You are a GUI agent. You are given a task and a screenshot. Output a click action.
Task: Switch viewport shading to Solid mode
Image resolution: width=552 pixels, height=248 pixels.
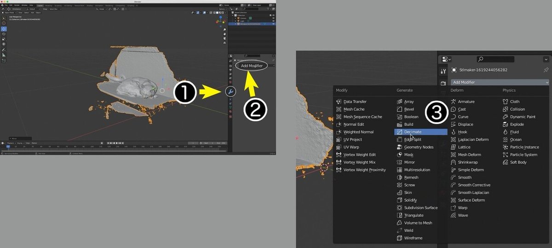tap(217, 12)
